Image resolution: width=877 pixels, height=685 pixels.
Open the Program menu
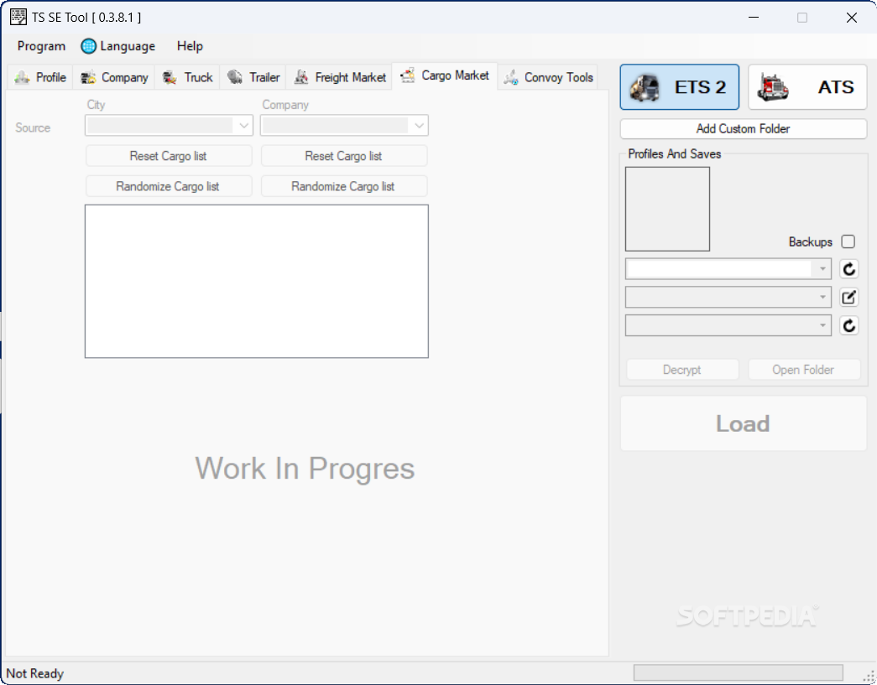coord(41,46)
